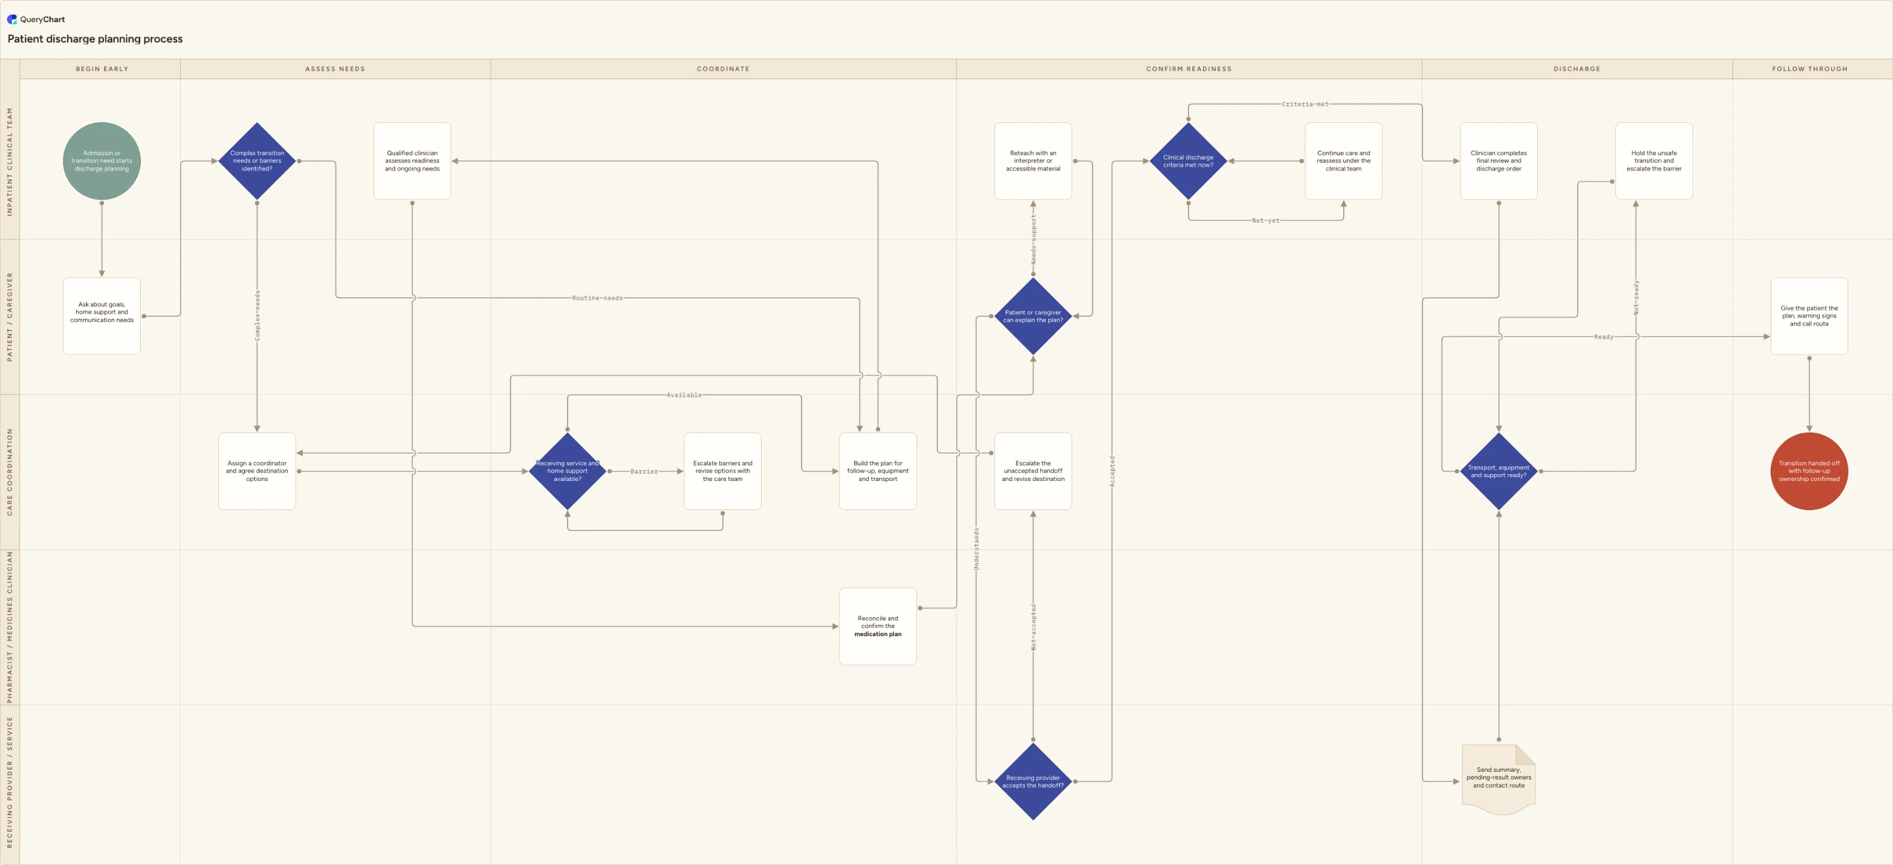1893x865 pixels.
Task: Click 'Qualified clinician assesses readiness' node
Action: (x=412, y=161)
